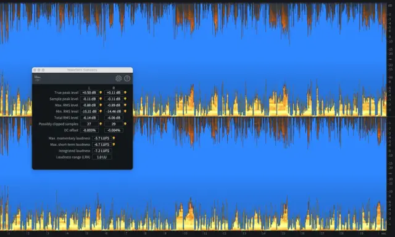Jump to left possibly clipped samples marker
This screenshot has height=237, width=395.
coord(101,124)
